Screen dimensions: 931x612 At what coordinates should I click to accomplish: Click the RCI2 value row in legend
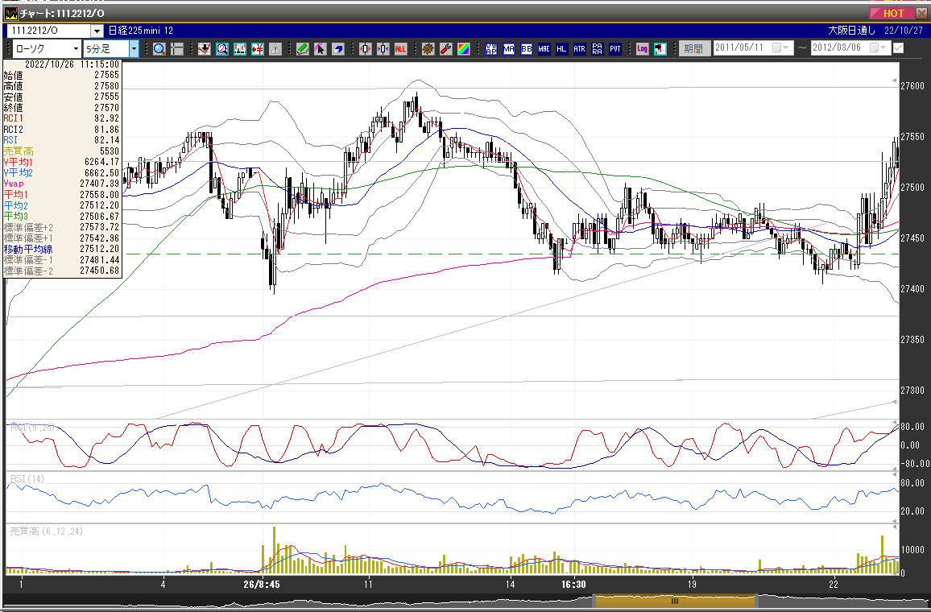[62, 130]
